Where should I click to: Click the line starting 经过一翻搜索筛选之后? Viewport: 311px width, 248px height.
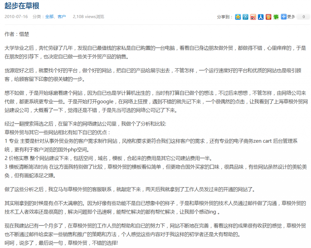(x=85, y=124)
